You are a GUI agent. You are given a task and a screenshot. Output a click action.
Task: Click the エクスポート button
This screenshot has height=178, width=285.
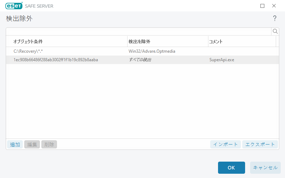click(260, 144)
